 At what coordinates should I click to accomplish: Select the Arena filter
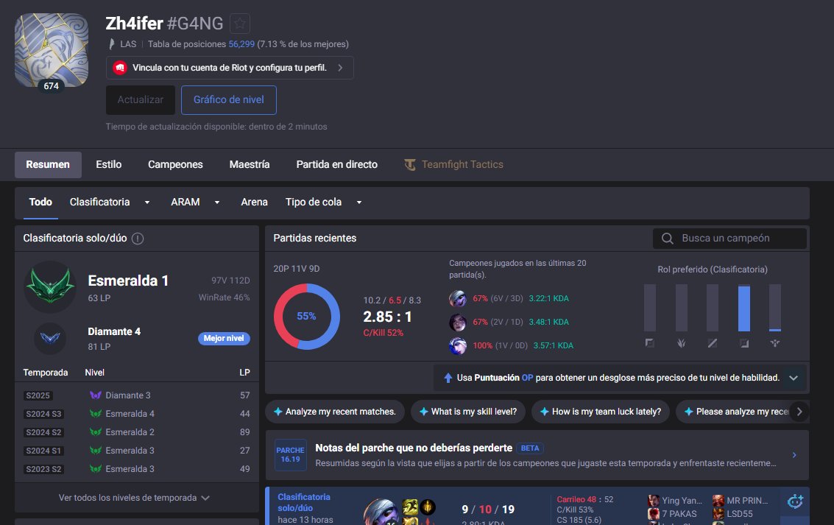pyautogui.click(x=254, y=202)
